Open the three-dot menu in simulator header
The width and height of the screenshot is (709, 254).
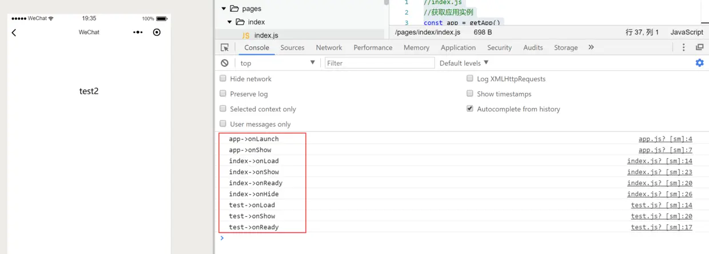click(x=138, y=33)
